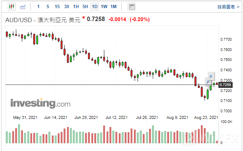The image size is (243, 151).
Task: Click the Aug 23, 2021 date label
Action: tap(206, 117)
